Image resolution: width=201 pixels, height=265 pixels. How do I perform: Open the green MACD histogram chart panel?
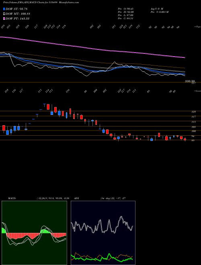[34, 233]
